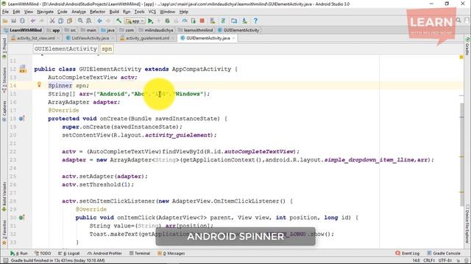Toggle the Build Variants side panel
Screen dimensions: 471x264
4,196
